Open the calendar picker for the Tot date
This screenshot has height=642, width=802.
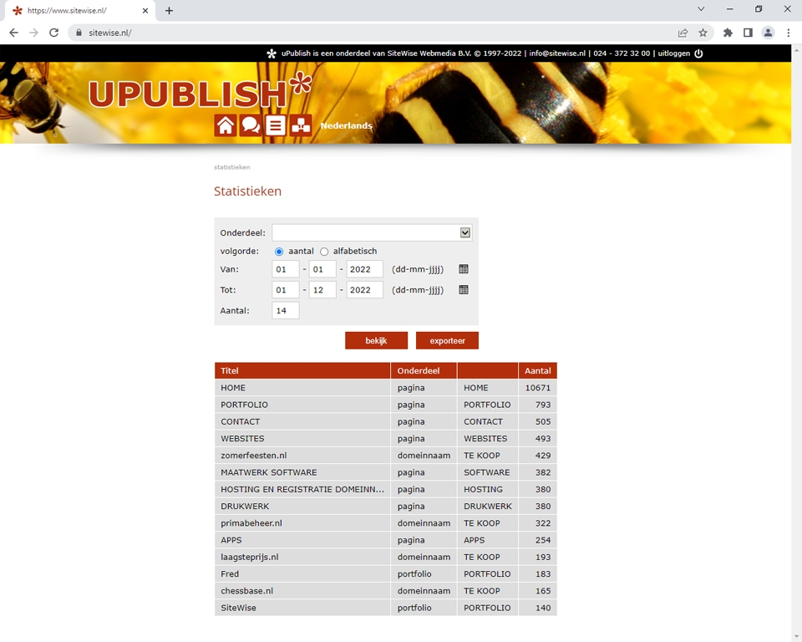(464, 290)
